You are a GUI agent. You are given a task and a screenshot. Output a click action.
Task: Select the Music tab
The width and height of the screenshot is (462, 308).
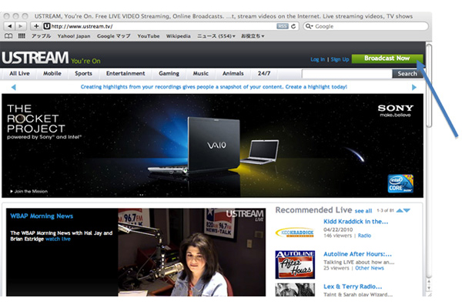[x=201, y=73]
